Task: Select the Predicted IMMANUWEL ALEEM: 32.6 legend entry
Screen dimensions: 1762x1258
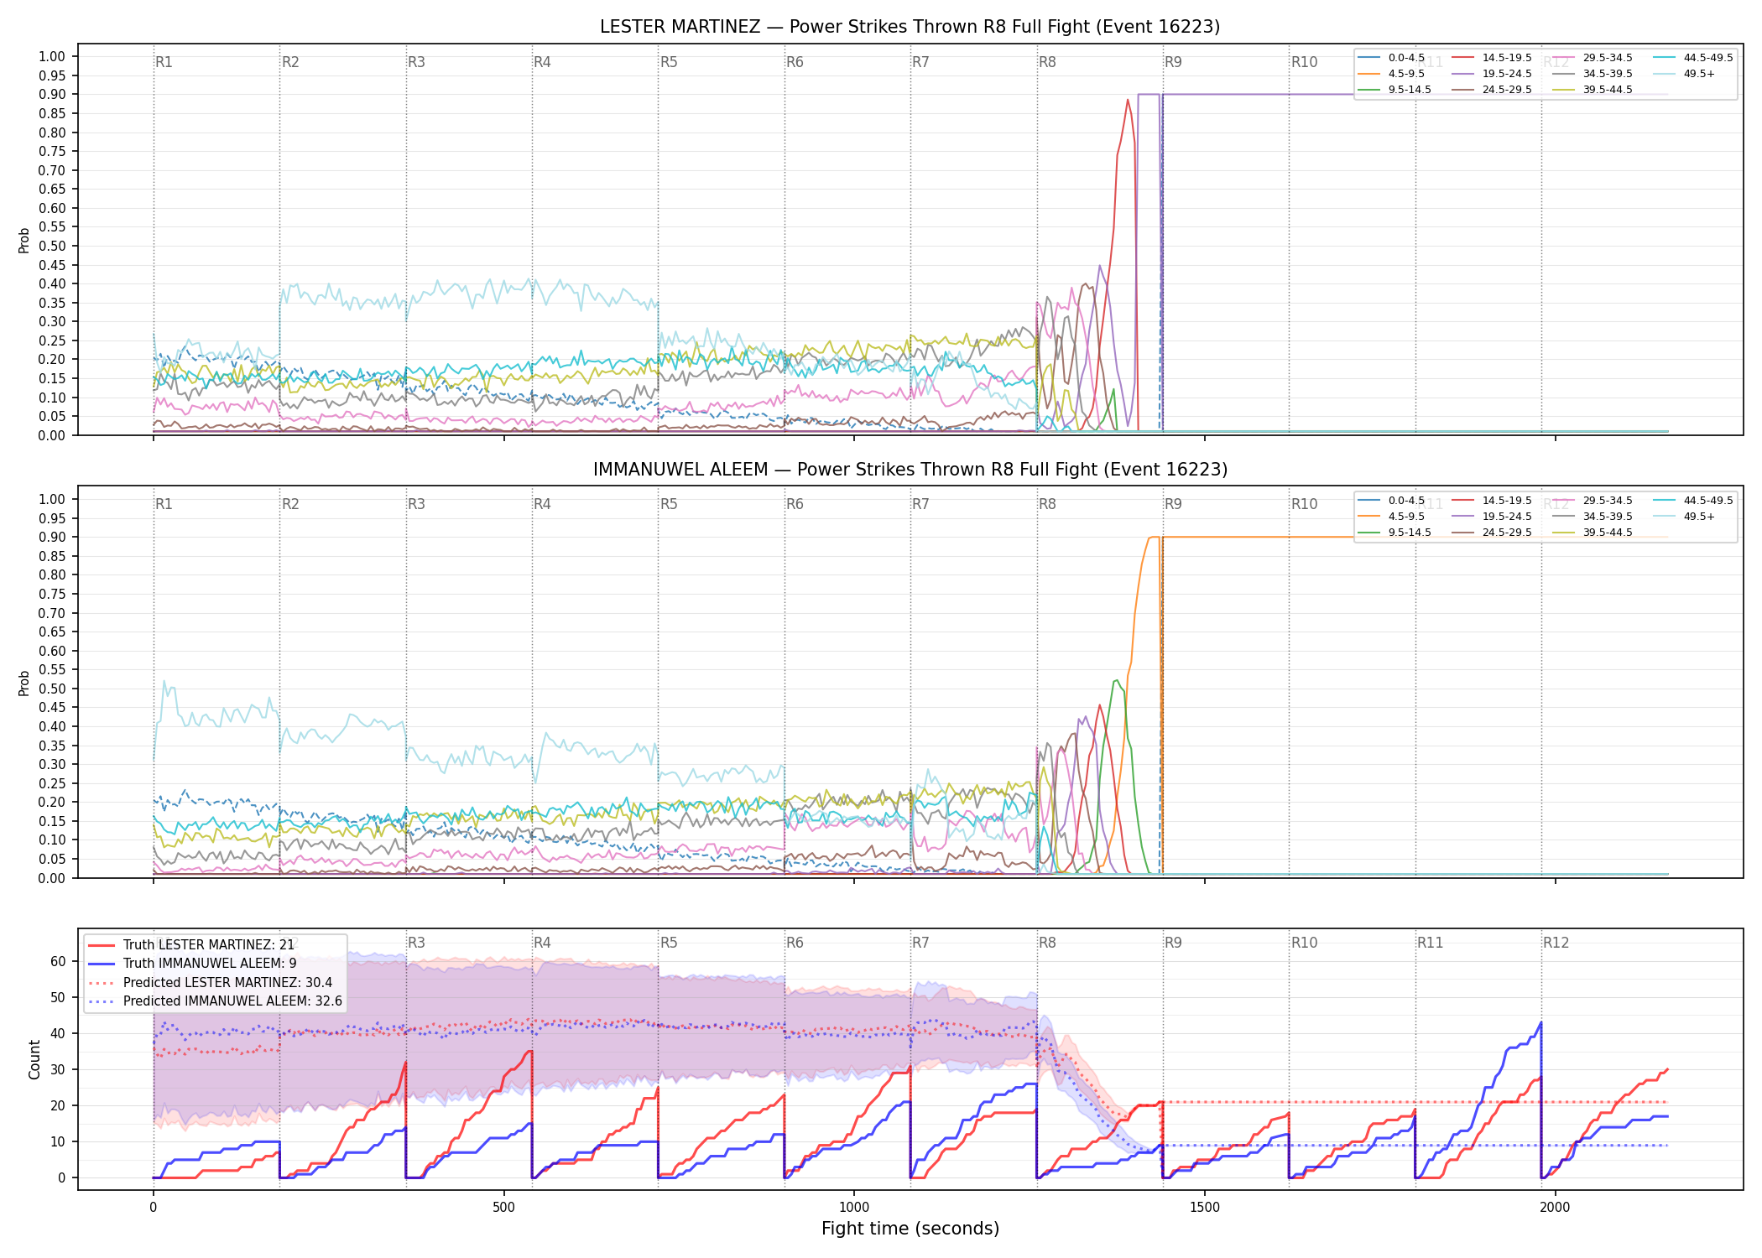Action: (215, 1001)
